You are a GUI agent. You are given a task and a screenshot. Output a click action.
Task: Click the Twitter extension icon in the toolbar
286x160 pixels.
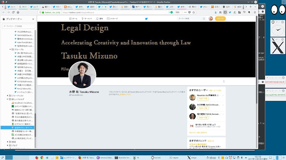pos(230,12)
